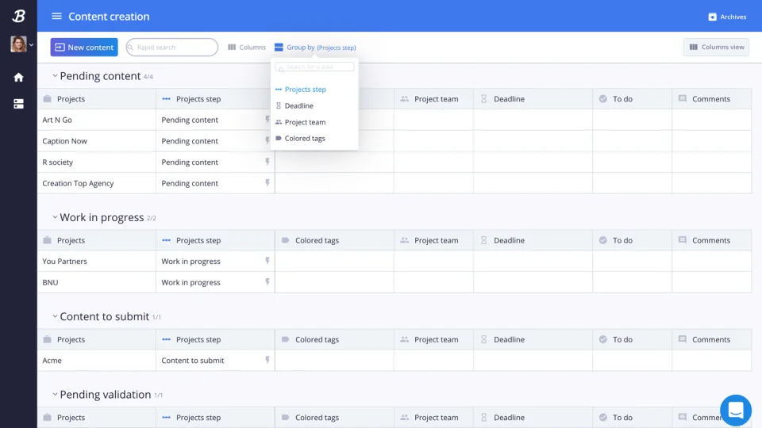Click the lightning icon in Acme row
The image size is (762, 428).
coord(267,360)
